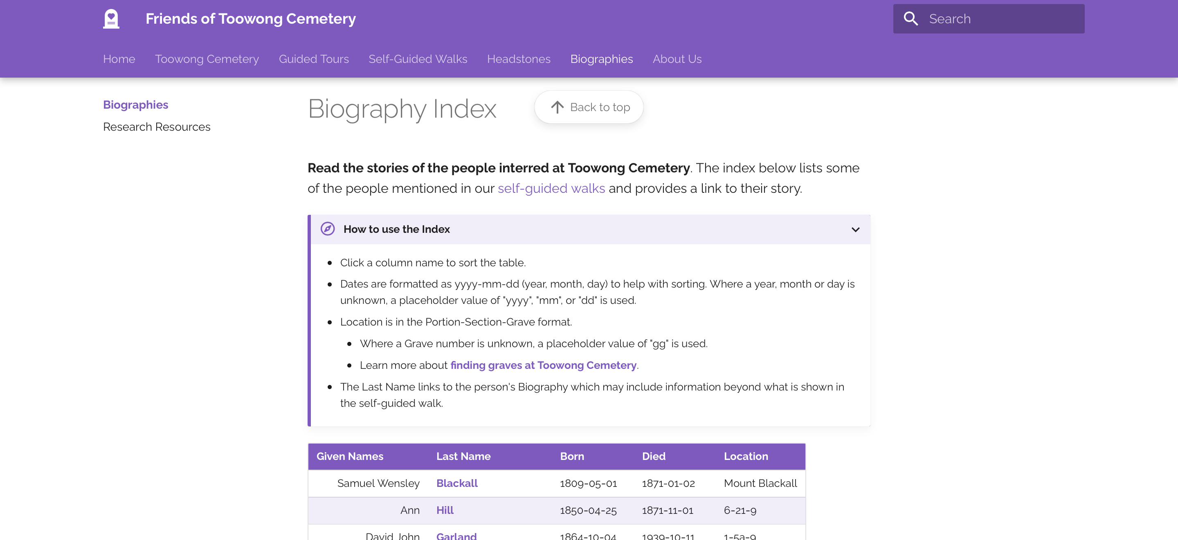Select Research Resources in sidebar

(x=157, y=127)
